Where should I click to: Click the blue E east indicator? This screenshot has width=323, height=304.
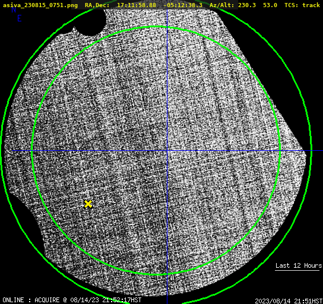(x=20, y=18)
